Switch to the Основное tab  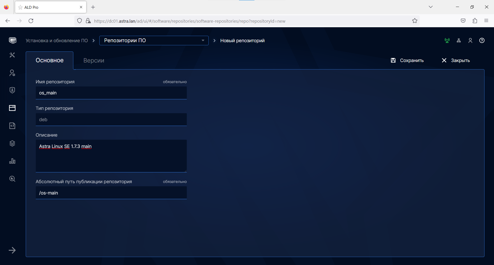49,60
